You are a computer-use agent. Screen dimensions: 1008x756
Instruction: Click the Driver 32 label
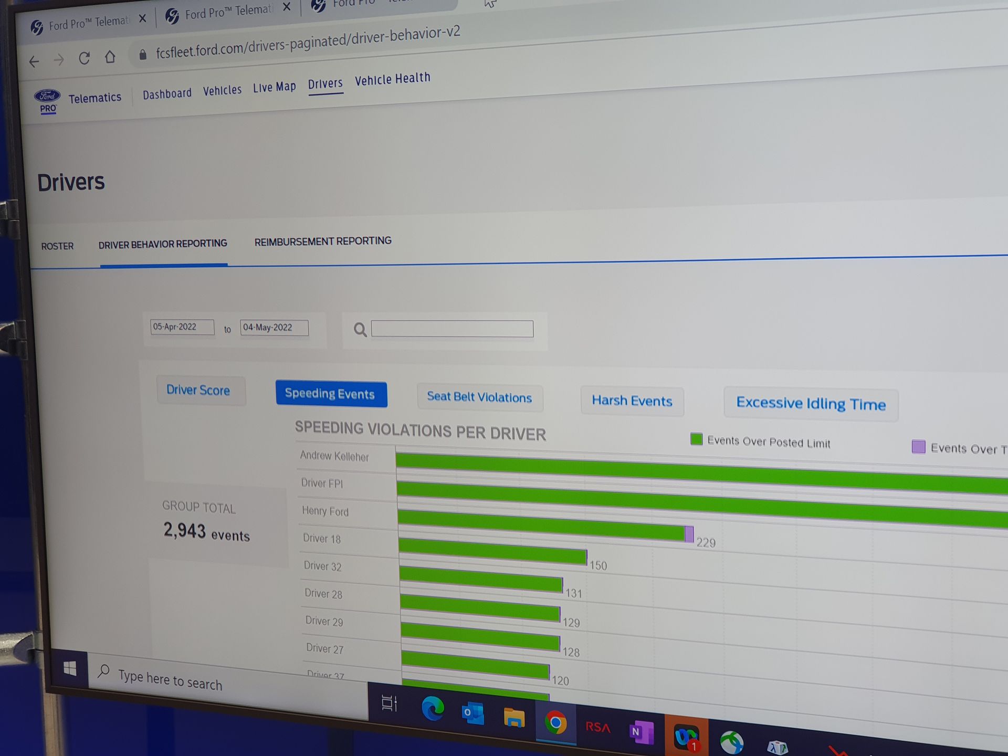pyautogui.click(x=323, y=566)
